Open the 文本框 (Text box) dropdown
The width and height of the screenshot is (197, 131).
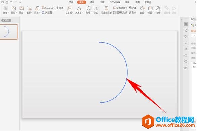69,10
